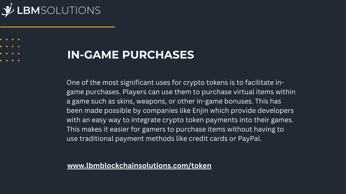Click the word 'PURCHASES' in the title
Screen dimensions: 346x194
[158, 55]
